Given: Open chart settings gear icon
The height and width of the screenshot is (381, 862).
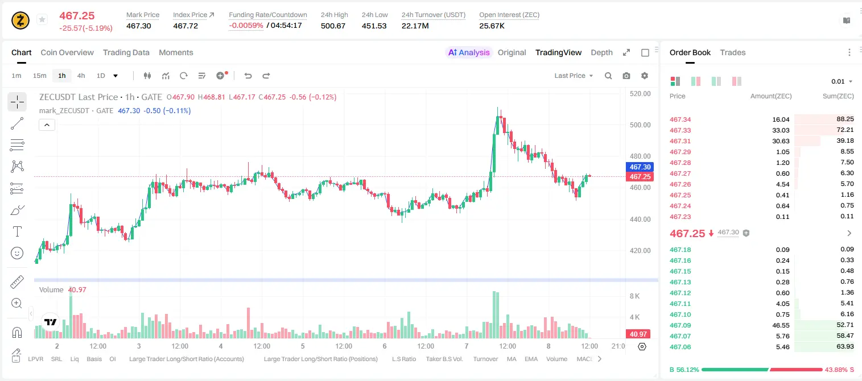Looking at the screenshot, I should point(645,76).
